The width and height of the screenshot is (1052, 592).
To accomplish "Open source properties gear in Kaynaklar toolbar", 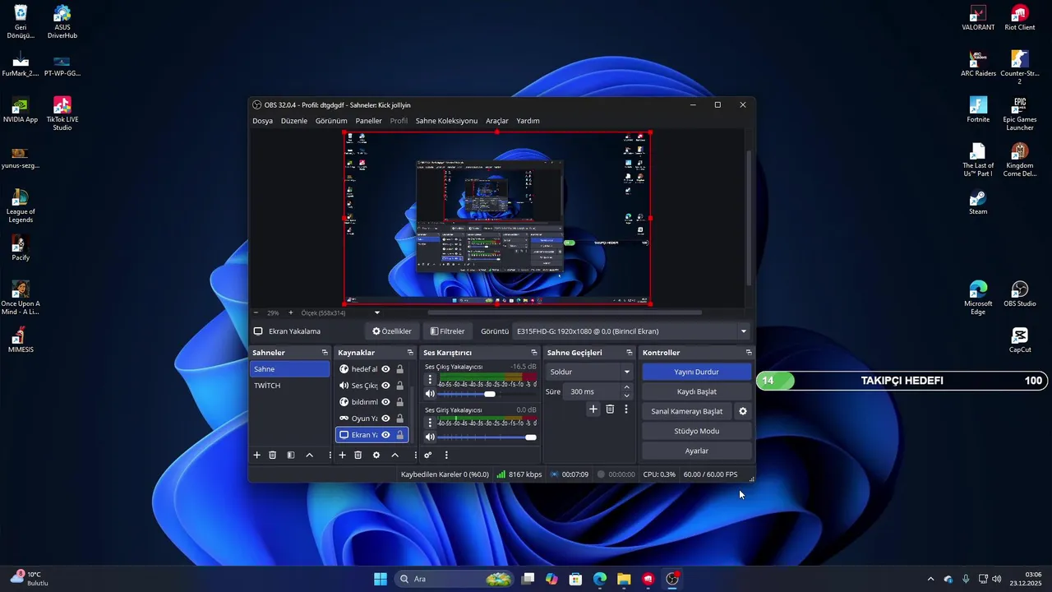I will tap(376, 455).
